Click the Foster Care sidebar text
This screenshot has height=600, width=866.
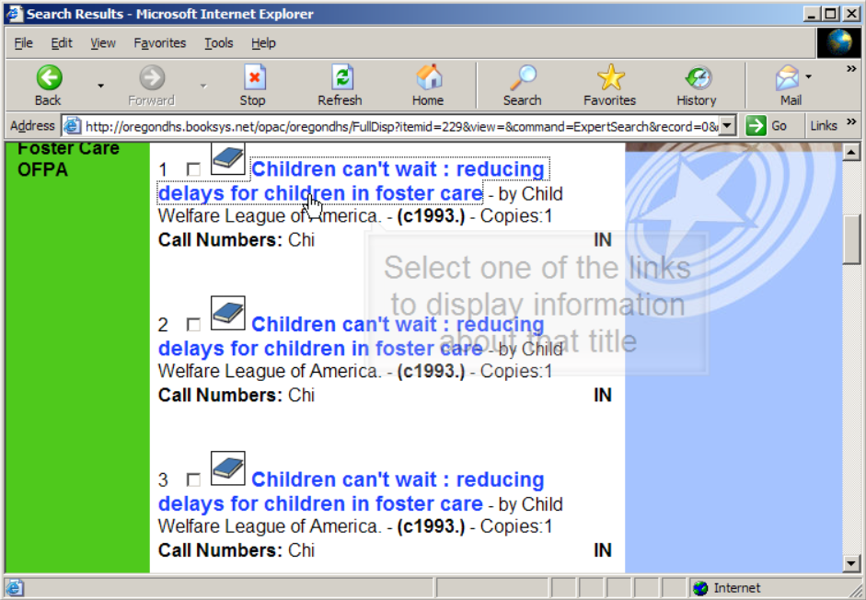[68, 148]
